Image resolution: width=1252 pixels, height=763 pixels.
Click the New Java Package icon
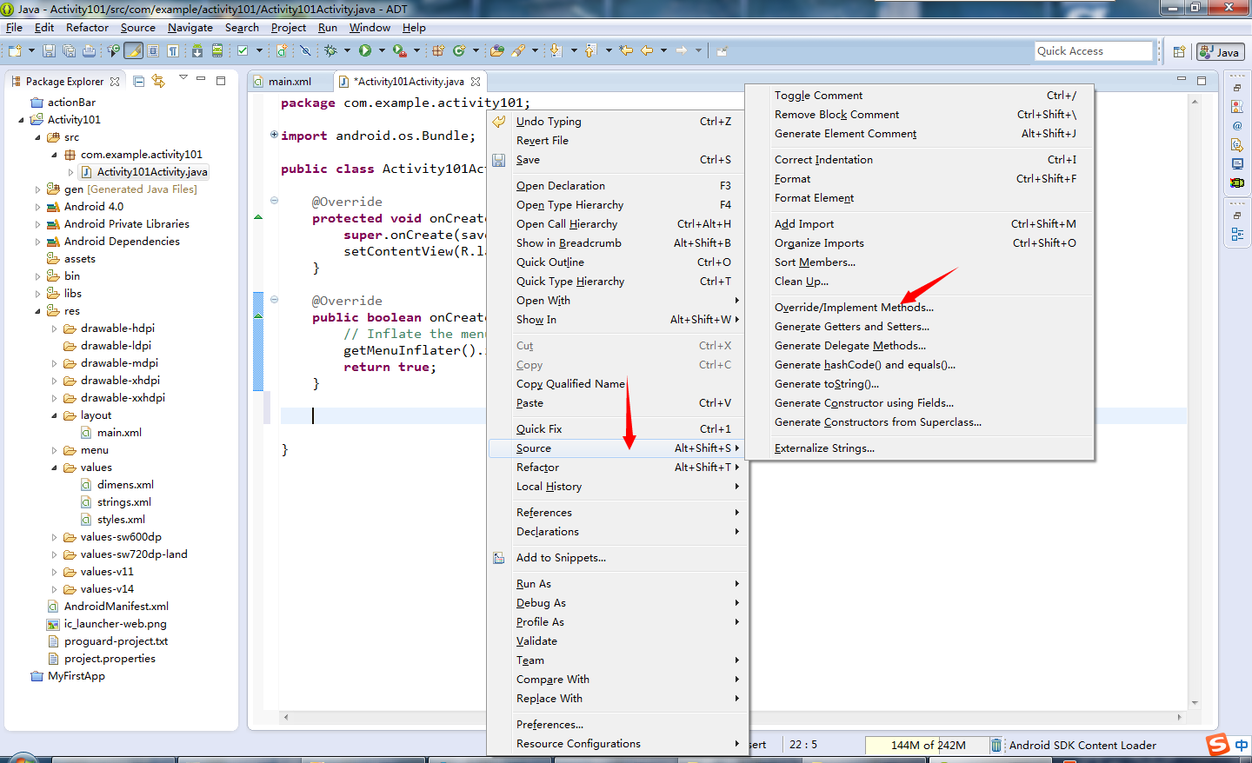point(438,51)
